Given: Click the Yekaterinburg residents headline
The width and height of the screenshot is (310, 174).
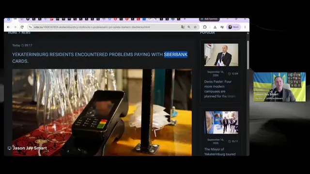Looking at the screenshot, I should pyautogui.click(x=100, y=58).
